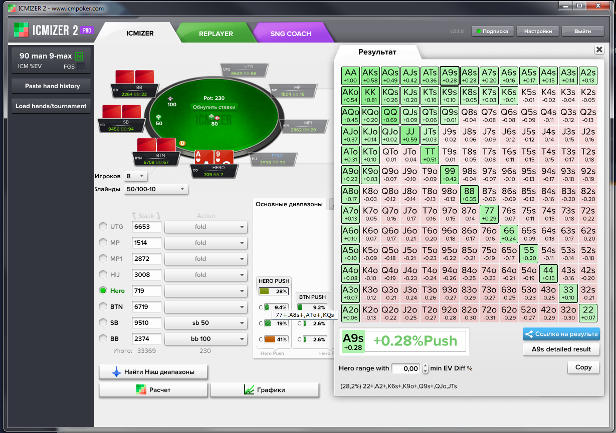616x433 pixels.
Task: Click the Найти Нэш диапазоны button
Action: (153, 372)
